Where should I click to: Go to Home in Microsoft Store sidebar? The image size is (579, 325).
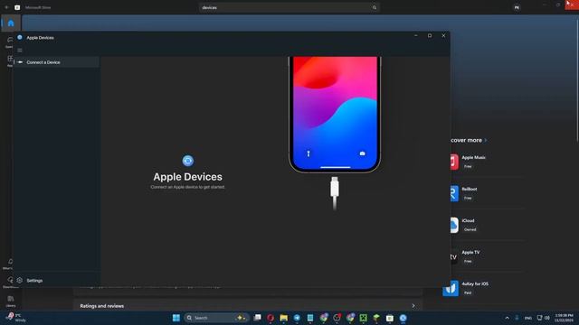(x=11, y=23)
